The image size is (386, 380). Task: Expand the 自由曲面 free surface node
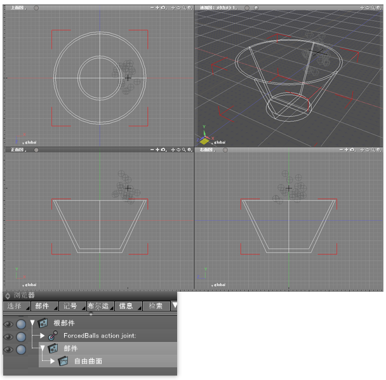point(52,361)
